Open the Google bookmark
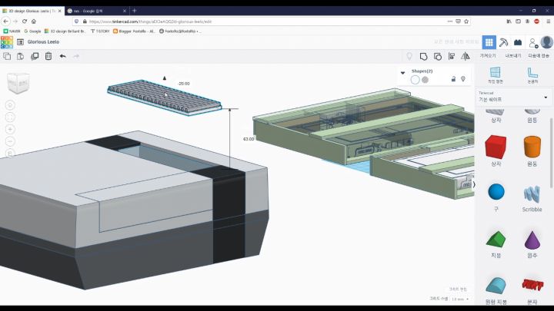This screenshot has height=311, width=554. click(x=32, y=31)
